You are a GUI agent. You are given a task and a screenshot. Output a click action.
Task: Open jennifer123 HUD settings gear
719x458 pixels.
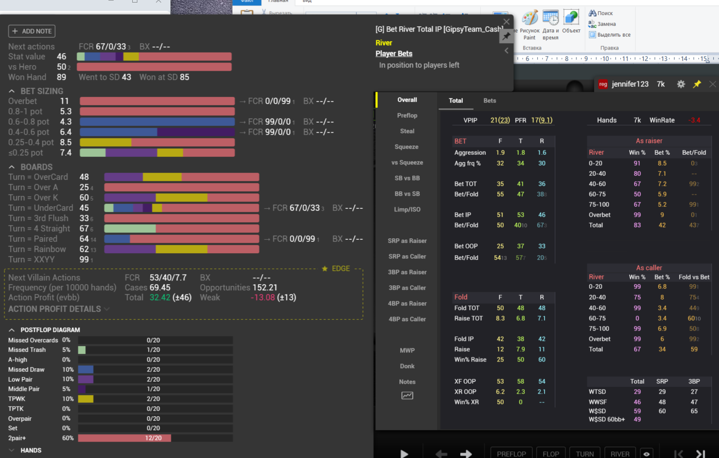pos(681,84)
